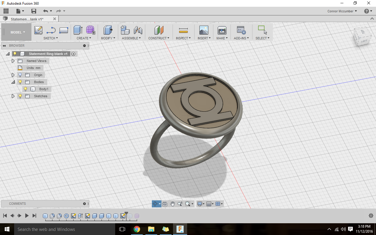Open the File menu dropdown
The image size is (376, 235).
[20, 11]
